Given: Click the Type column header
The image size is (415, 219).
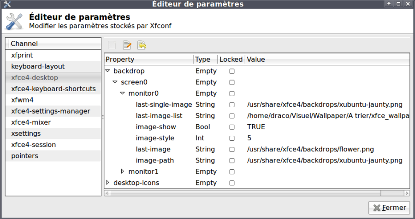Looking at the screenshot, I should click(x=206, y=59).
